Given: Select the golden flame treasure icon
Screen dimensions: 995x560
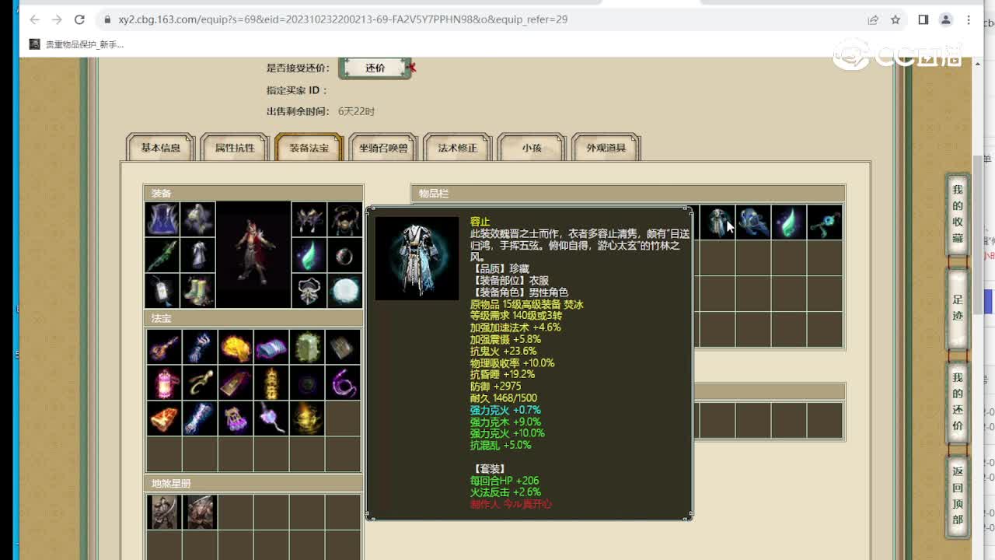Looking at the screenshot, I should tap(236, 347).
